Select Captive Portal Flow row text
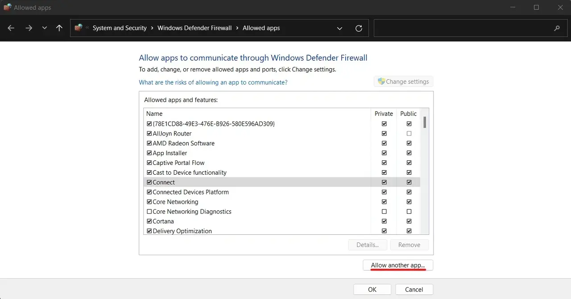Image resolution: width=571 pixels, height=299 pixels. click(x=178, y=163)
